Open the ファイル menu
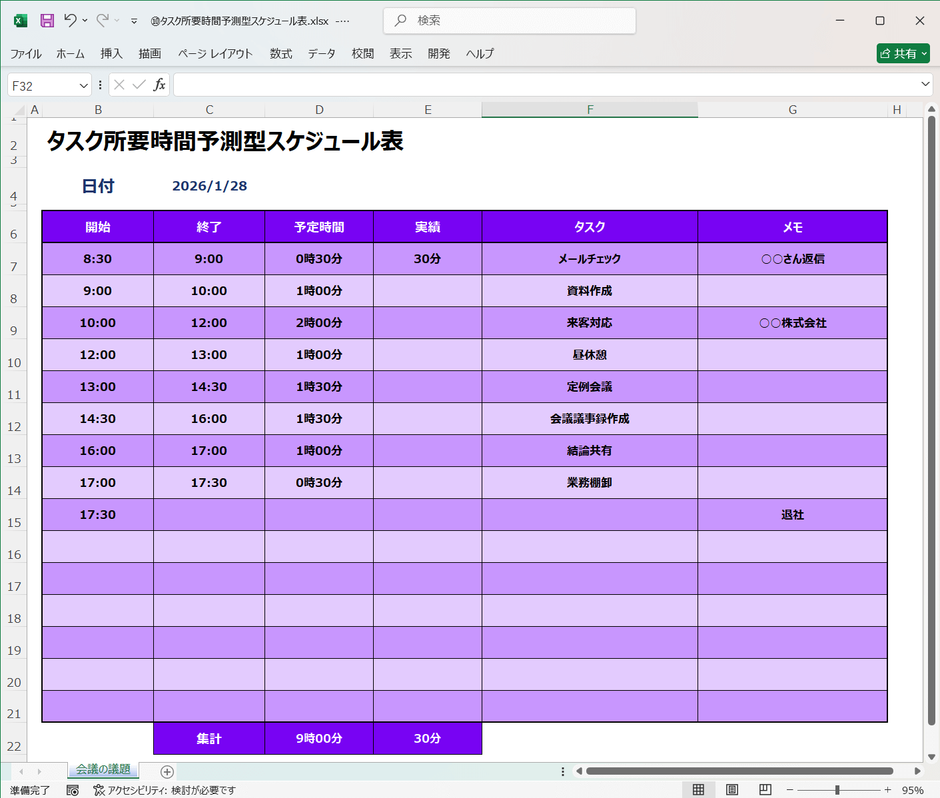940x798 pixels. (x=26, y=53)
